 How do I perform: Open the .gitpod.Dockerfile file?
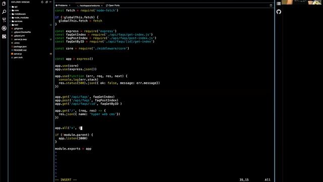(22, 32)
